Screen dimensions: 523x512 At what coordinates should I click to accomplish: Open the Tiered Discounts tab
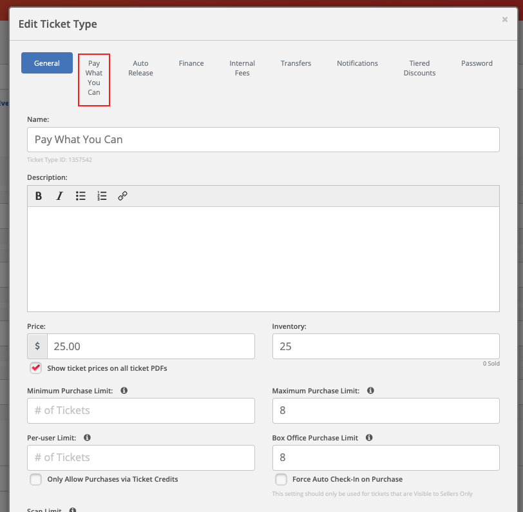coord(419,68)
